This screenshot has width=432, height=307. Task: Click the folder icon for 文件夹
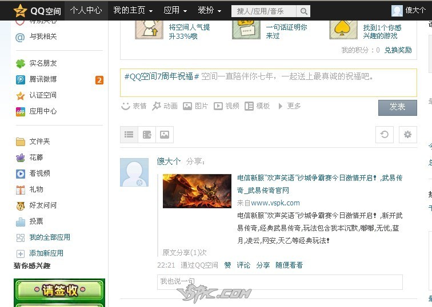[x=21, y=142]
